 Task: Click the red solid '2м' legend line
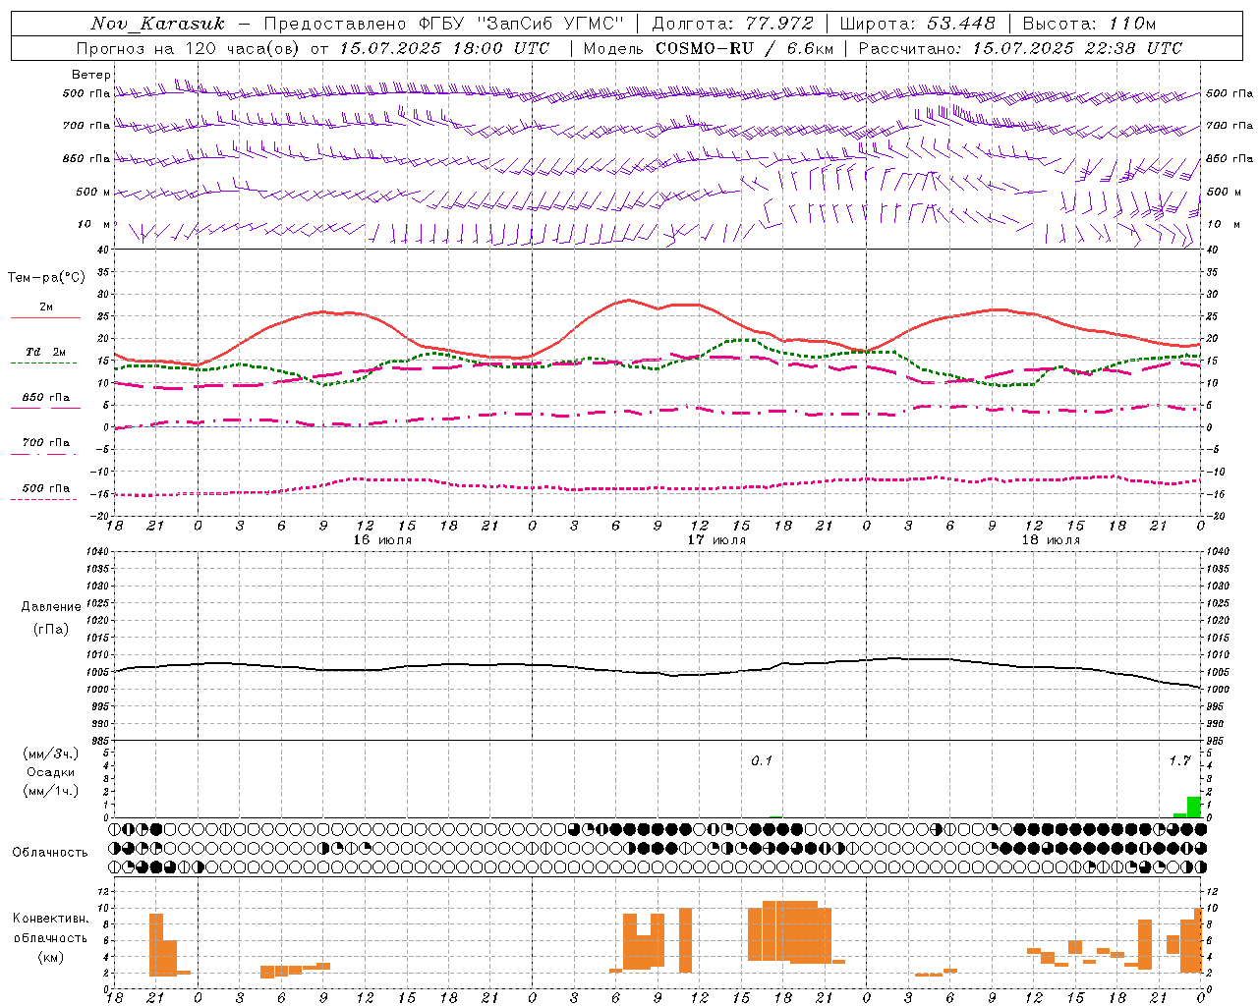tap(45, 317)
